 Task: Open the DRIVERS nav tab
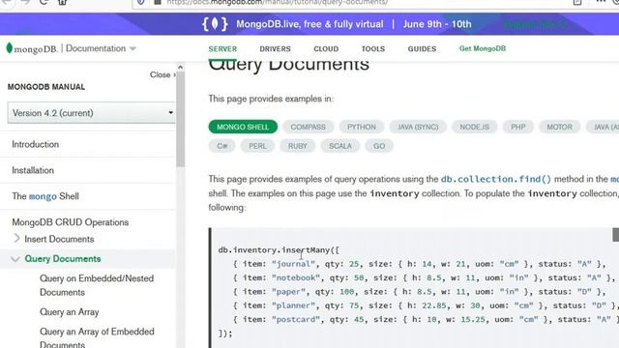pyautogui.click(x=275, y=49)
